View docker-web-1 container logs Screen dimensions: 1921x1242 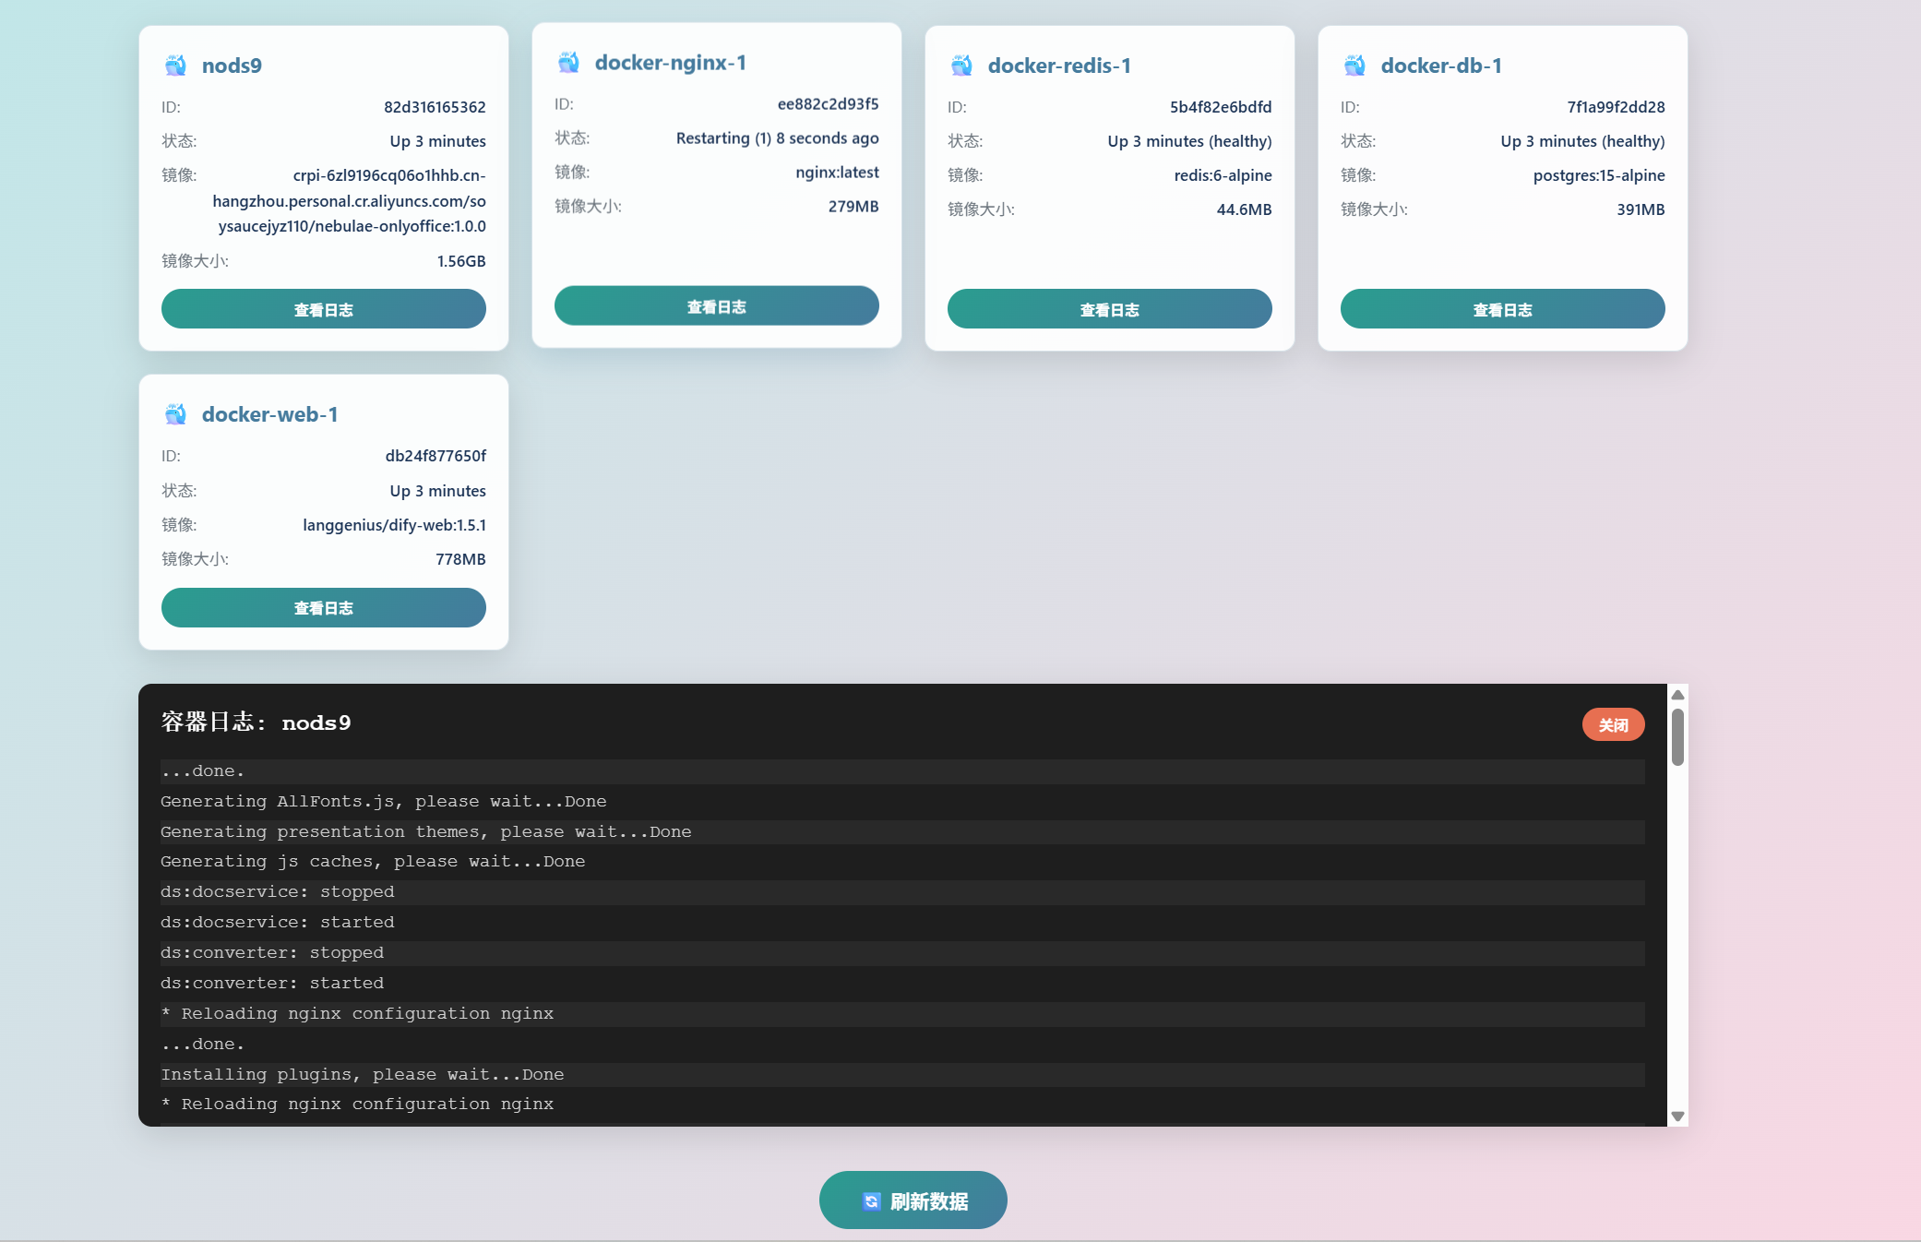point(323,608)
